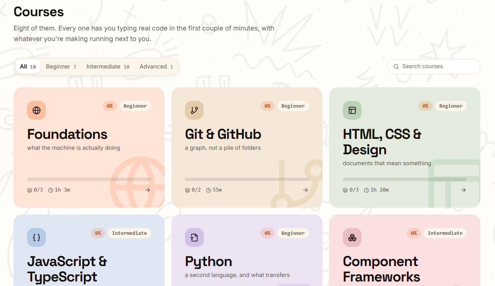This screenshot has height=286, width=495.
Task: Click the Beginner badge on HTML, CSS & Design card
Action: 451,106
